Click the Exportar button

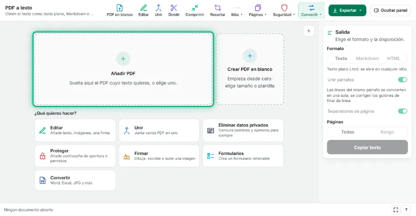click(x=347, y=10)
